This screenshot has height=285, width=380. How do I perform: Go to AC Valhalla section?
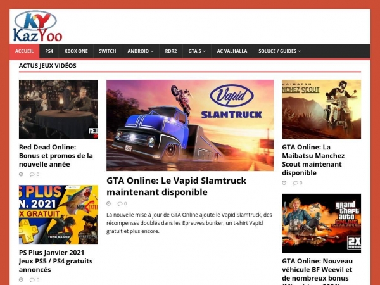(232, 51)
